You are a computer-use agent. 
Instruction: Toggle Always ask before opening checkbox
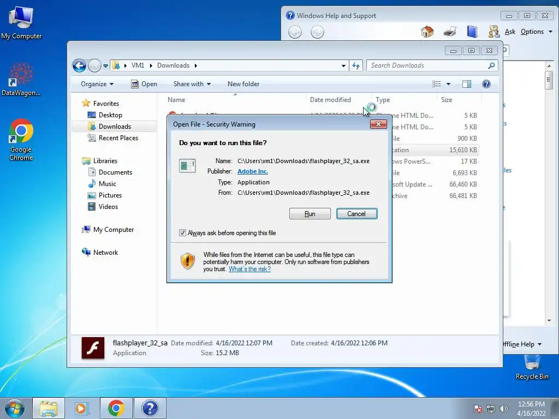182,233
